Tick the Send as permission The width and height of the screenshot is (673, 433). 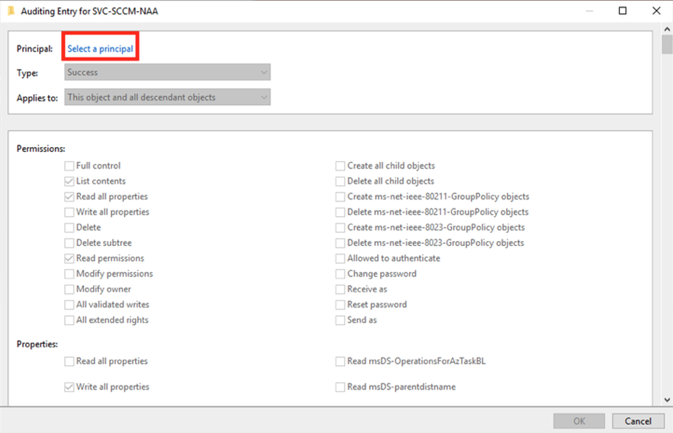(340, 320)
